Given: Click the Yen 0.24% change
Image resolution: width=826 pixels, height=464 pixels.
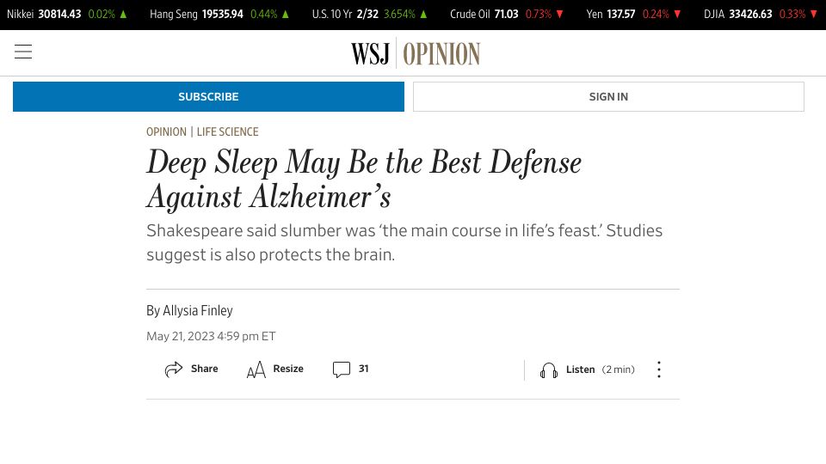Looking at the screenshot, I should tap(656, 15).
